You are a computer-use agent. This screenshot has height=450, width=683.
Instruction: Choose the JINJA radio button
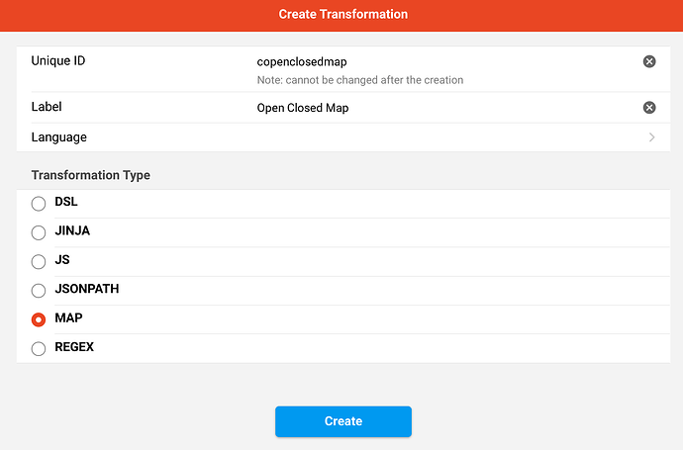(39, 232)
